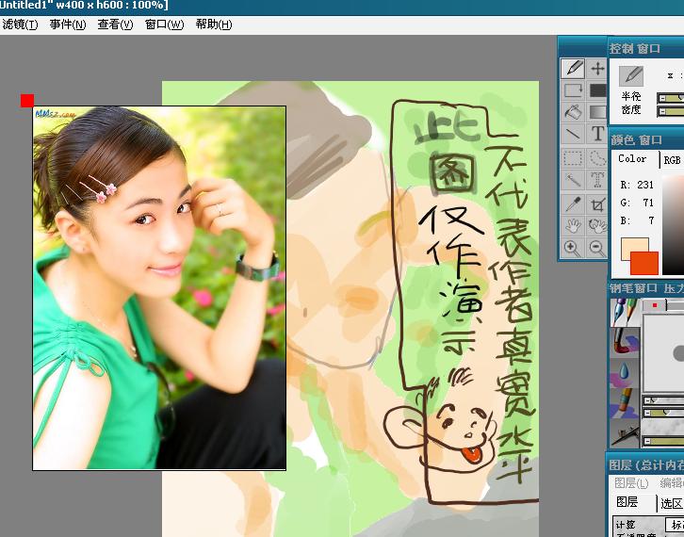684x537 pixels.
Task: Click the zoom out magnifier
Action: [x=597, y=248]
